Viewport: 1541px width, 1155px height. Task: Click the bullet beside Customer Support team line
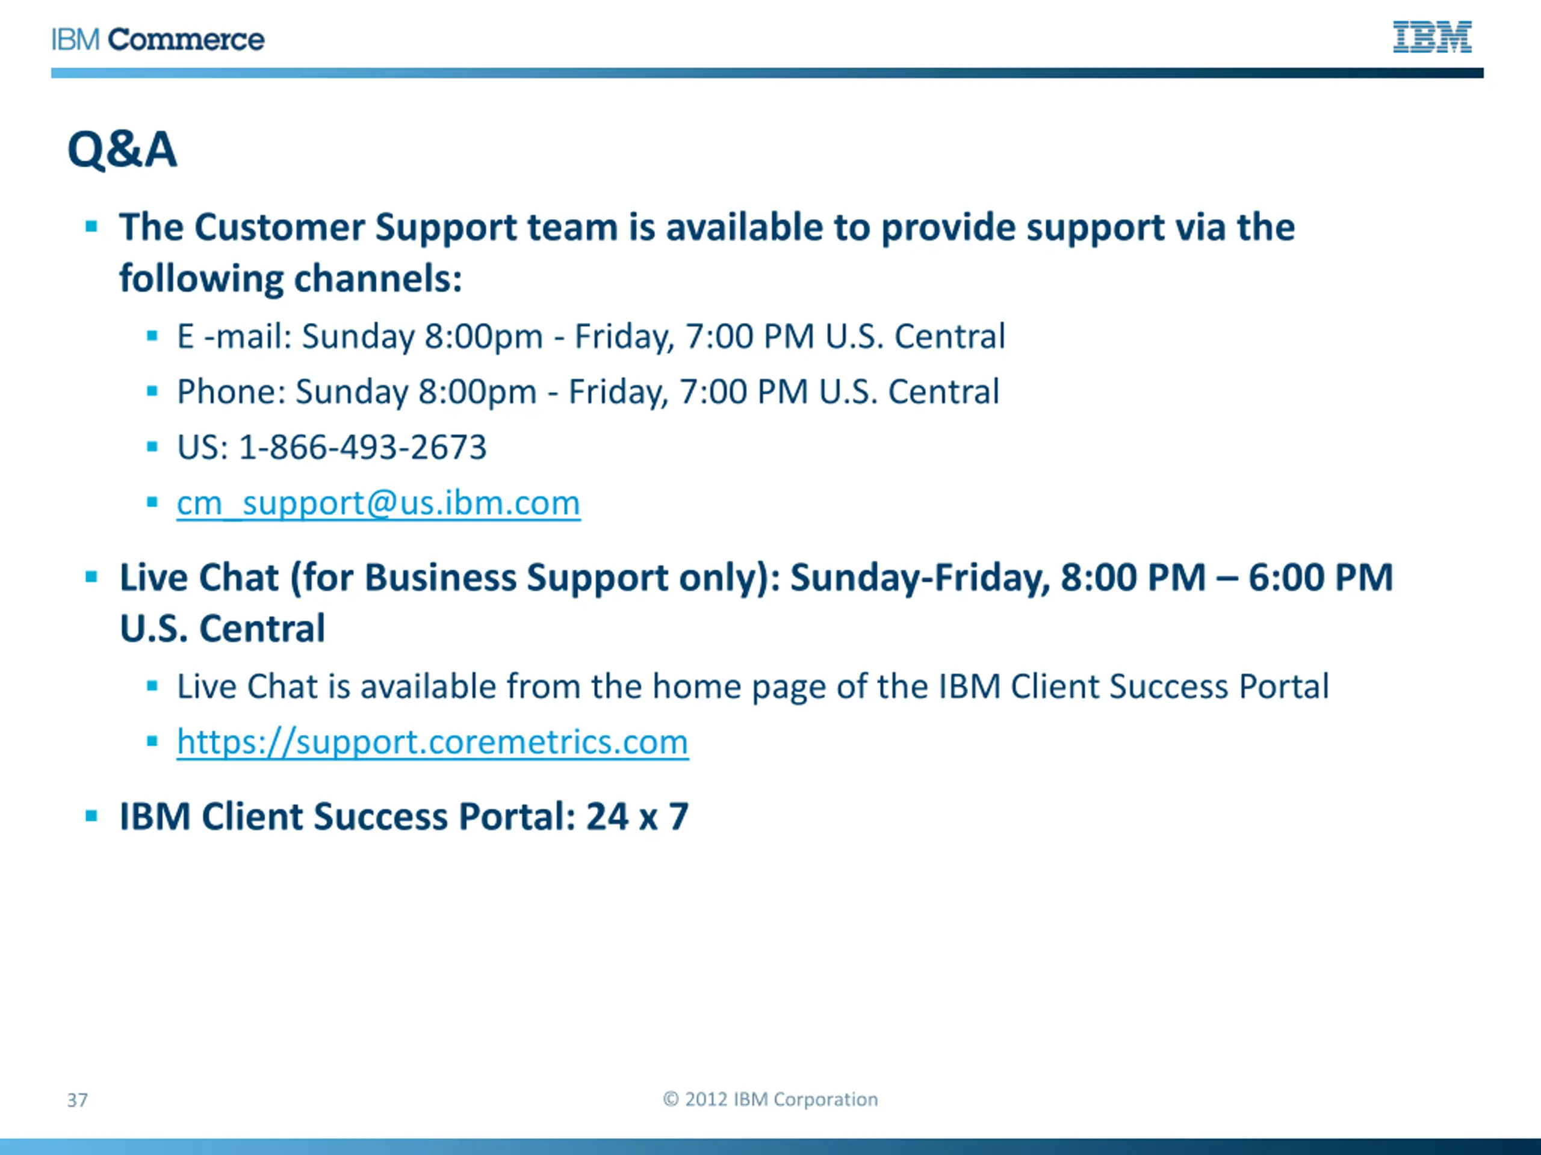[91, 226]
